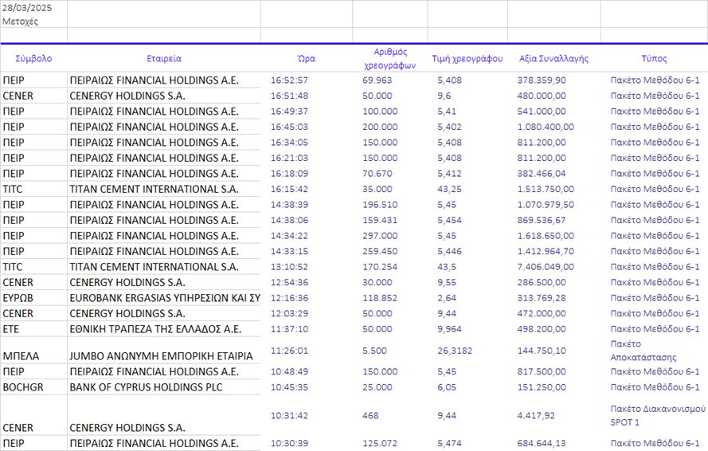Click the value 472.000,00

[x=542, y=314]
